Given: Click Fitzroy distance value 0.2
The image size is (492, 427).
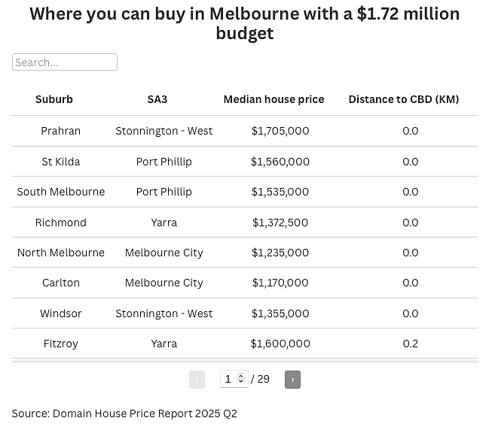Looking at the screenshot, I should pos(411,344).
